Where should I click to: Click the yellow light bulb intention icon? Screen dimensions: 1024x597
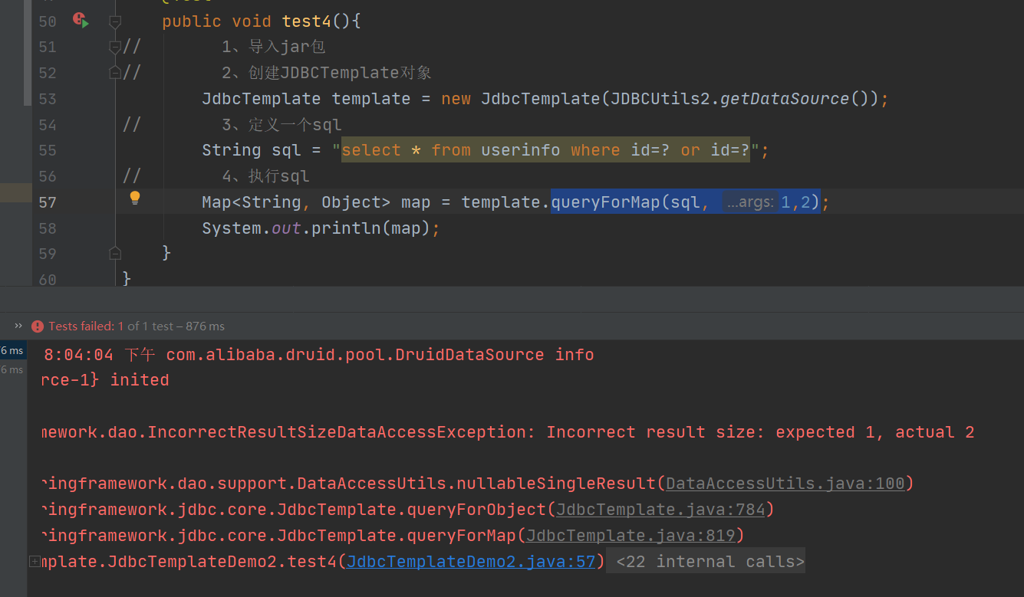[x=135, y=198]
